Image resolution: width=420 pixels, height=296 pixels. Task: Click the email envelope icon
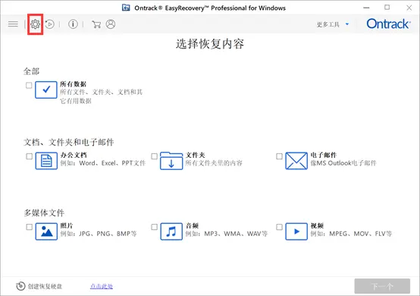pyautogui.click(x=296, y=161)
